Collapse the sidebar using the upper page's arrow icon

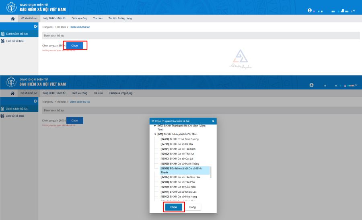(x=36, y=26)
